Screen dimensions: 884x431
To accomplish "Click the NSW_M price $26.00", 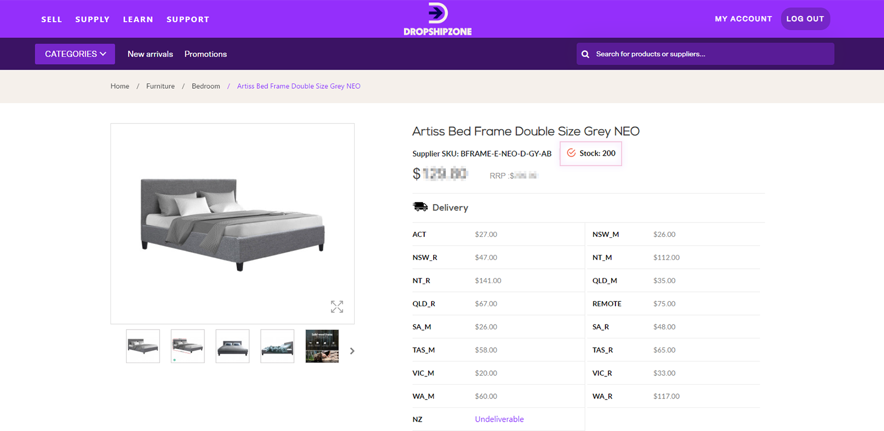I will (664, 235).
